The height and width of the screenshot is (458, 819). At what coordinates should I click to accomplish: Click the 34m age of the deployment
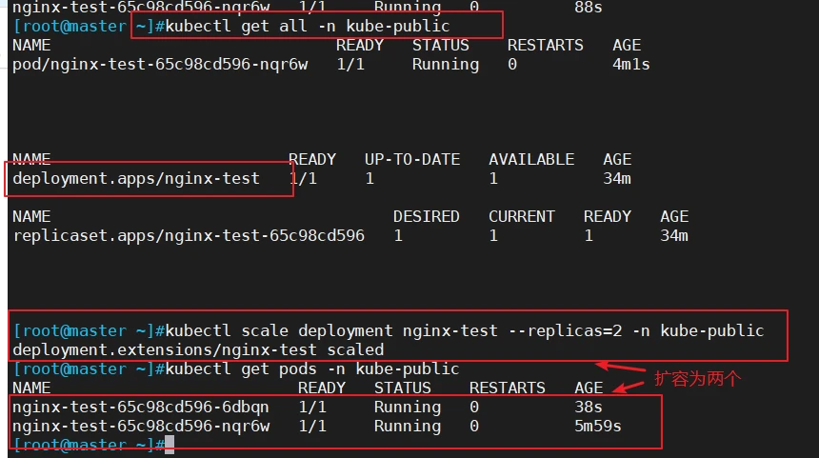click(617, 179)
